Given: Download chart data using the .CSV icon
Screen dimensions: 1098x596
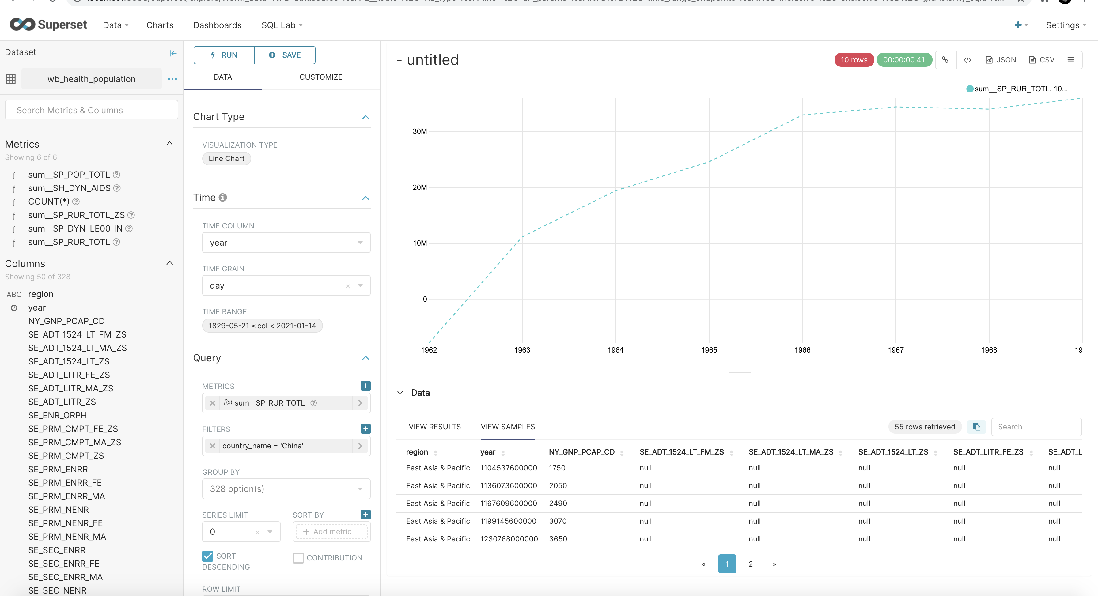Looking at the screenshot, I should (x=1042, y=60).
